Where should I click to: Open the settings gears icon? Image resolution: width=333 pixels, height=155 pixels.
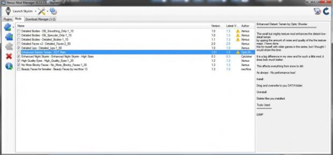tap(53, 11)
